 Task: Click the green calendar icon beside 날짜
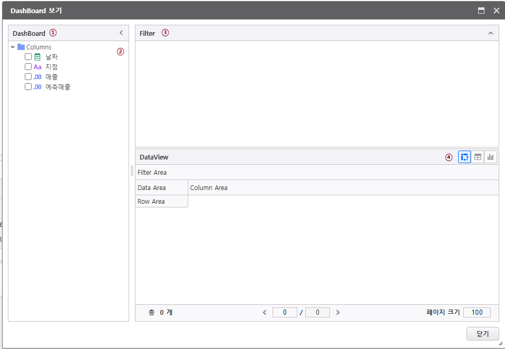point(37,57)
